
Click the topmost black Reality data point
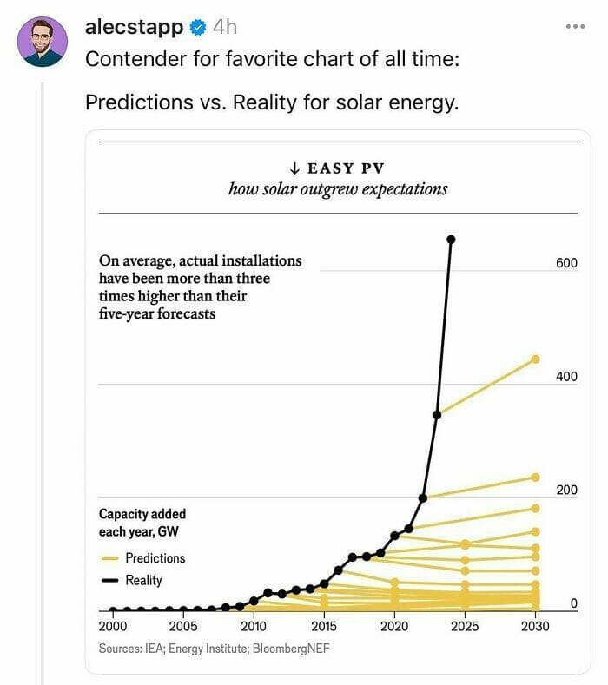point(450,239)
